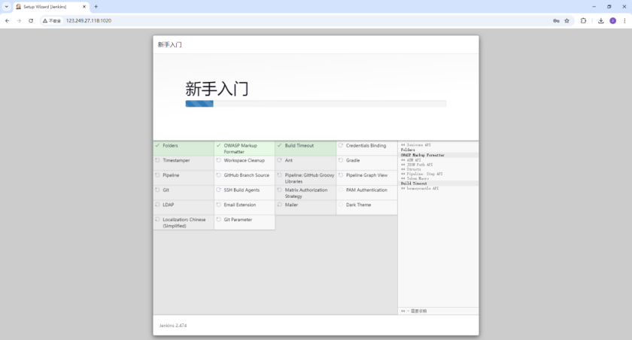Click the browser forward arrow
The image size is (632, 340).
click(x=19, y=20)
